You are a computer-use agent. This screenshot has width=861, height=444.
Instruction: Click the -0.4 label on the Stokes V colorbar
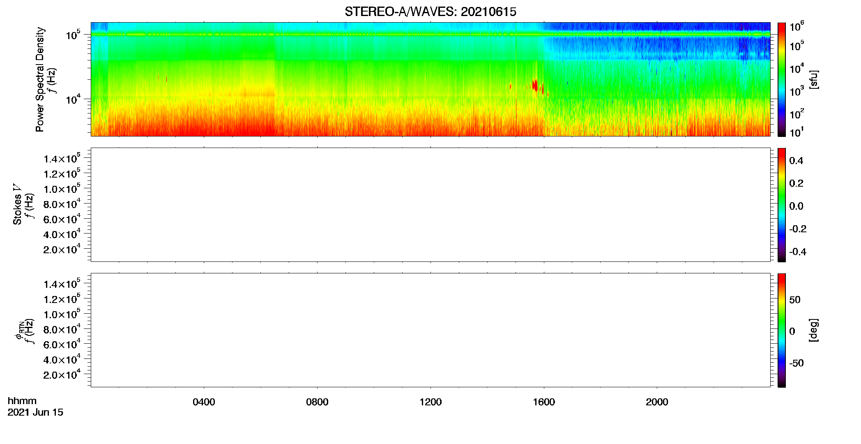798,252
